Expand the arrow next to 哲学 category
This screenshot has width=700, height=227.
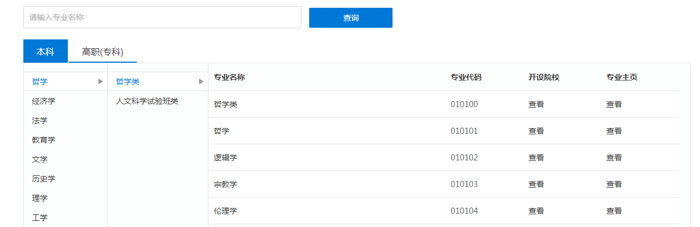(x=101, y=82)
